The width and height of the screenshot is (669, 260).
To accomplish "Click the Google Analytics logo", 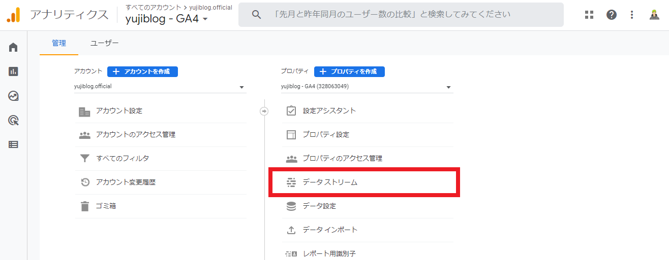I will coord(13,15).
